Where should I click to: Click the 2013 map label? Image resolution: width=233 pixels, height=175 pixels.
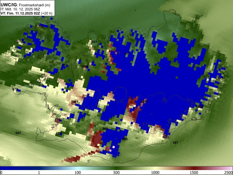tap(144, 102)
